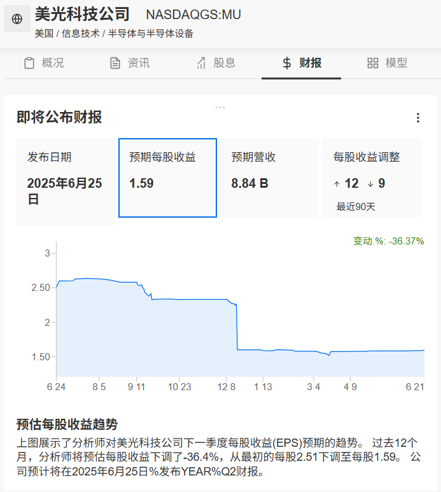Select the 预期营收 8.84 B card
The height and width of the screenshot is (492, 441).
pos(269,178)
